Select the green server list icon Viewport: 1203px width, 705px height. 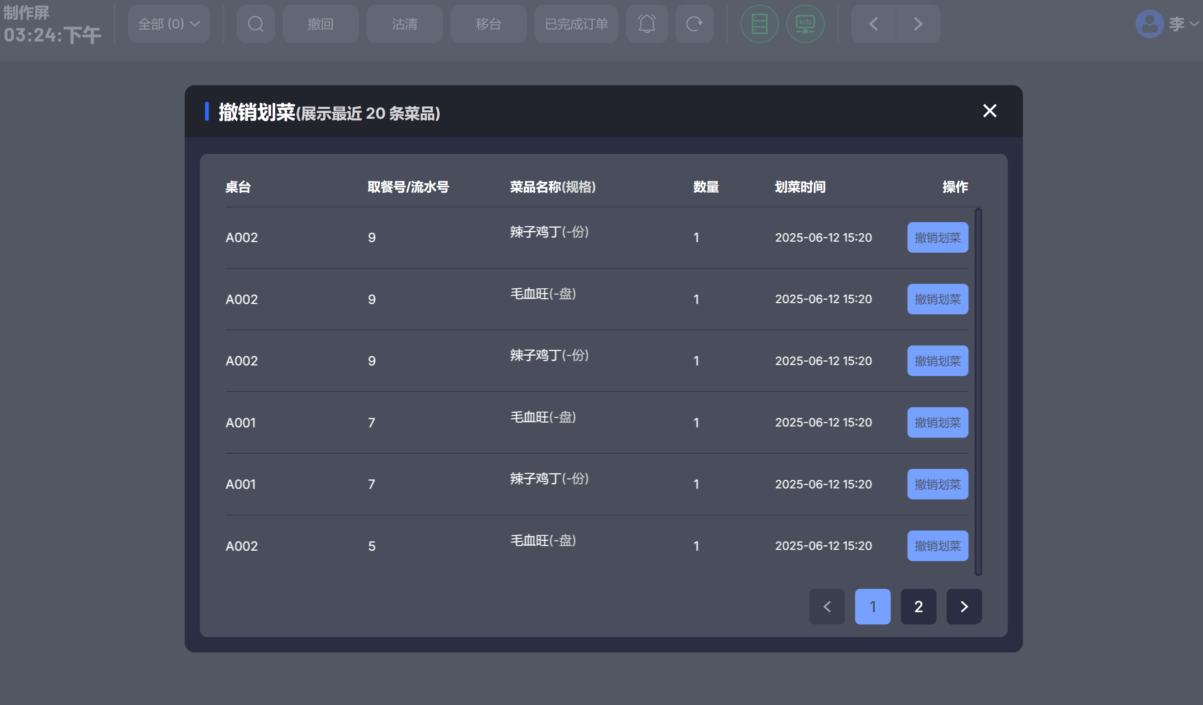coord(759,24)
